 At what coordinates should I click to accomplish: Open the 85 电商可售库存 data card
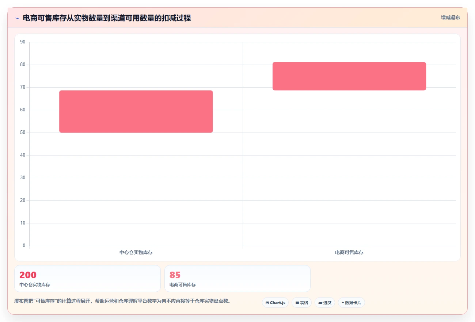(237, 279)
